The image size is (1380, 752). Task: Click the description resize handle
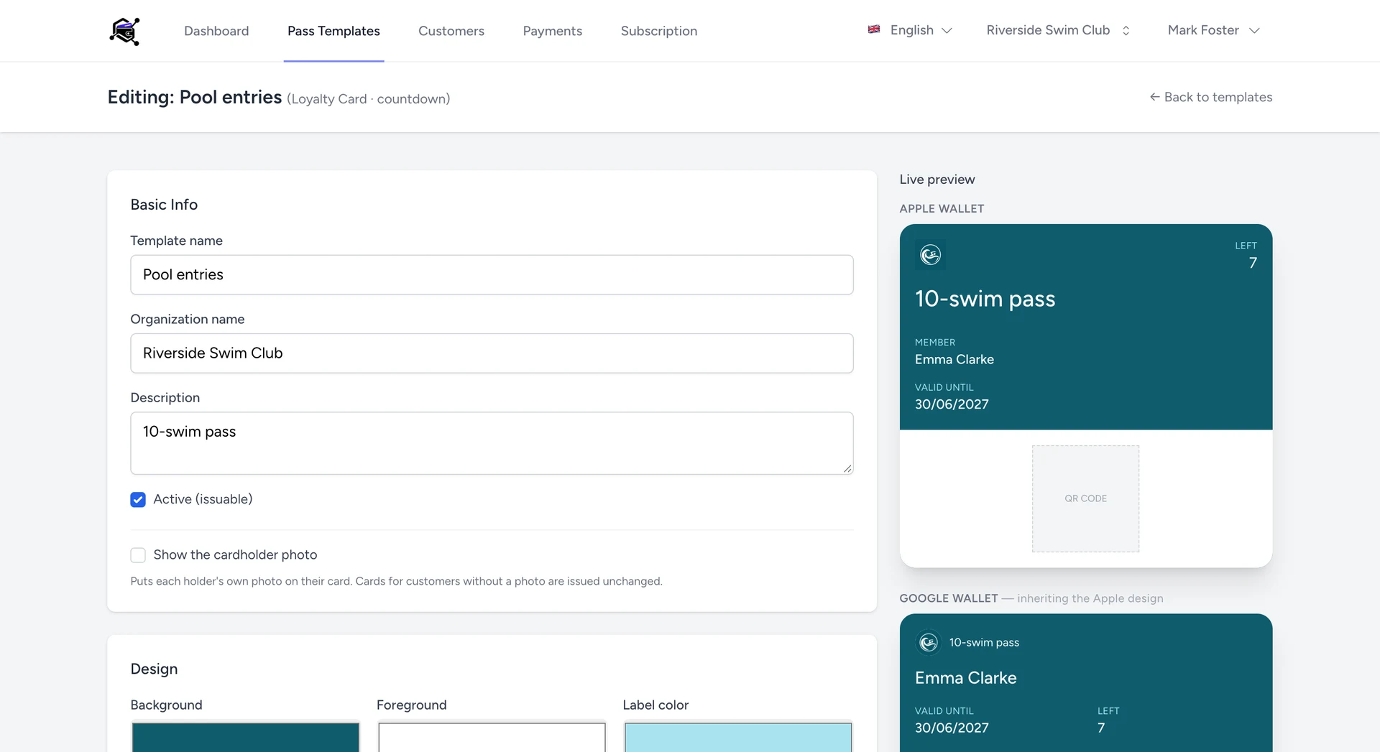[x=847, y=468]
